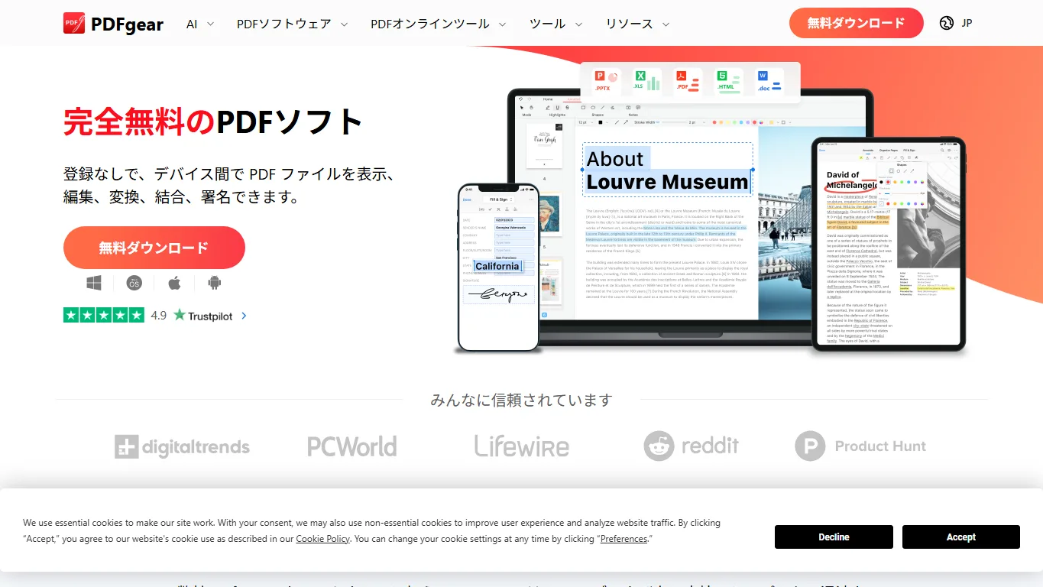Click the 完全無料のPDFソフト headline

pos(213,122)
